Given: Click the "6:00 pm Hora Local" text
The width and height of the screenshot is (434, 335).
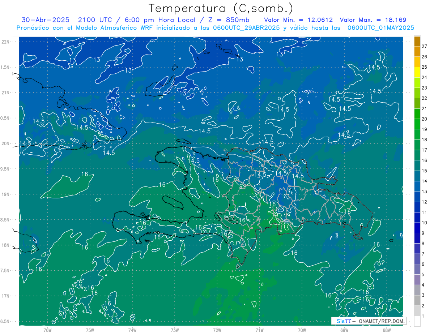Looking at the screenshot, I should [160, 20].
